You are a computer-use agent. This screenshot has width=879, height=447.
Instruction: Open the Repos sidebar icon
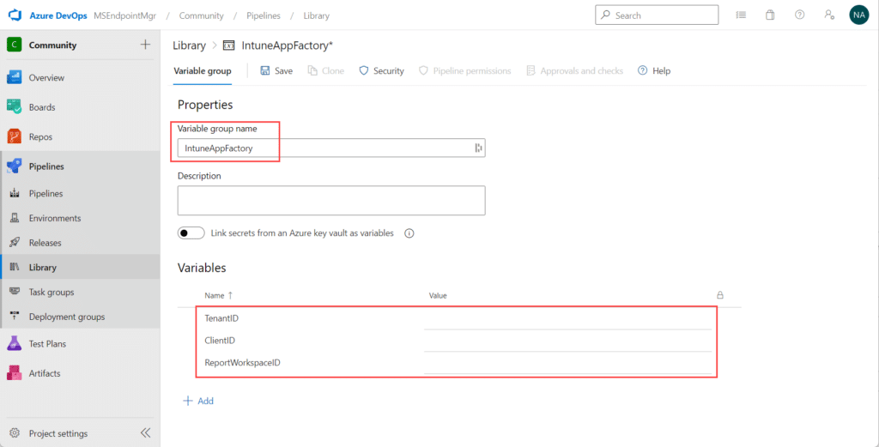pyautogui.click(x=14, y=136)
